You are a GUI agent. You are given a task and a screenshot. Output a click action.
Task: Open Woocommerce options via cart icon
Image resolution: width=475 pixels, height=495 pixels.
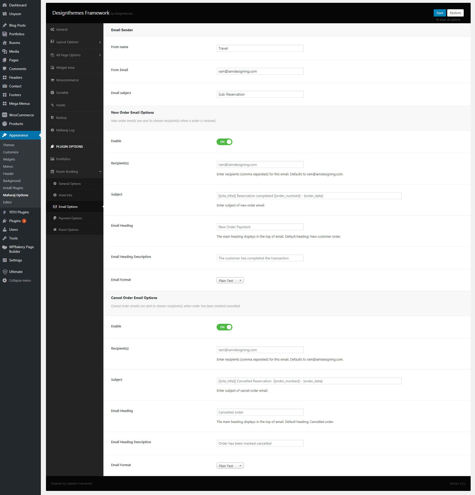(x=52, y=80)
